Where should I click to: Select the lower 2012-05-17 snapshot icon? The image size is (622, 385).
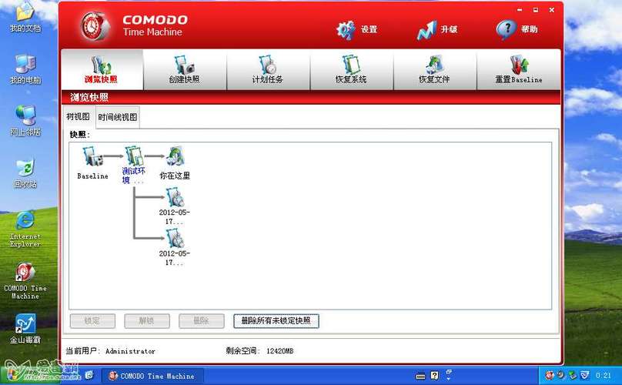coord(175,239)
